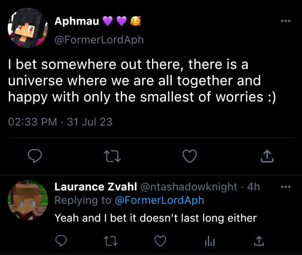The width and height of the screenshot is (302, 255).
Task: Like Laurance Zvahl's reply
Action: (161, 241)
